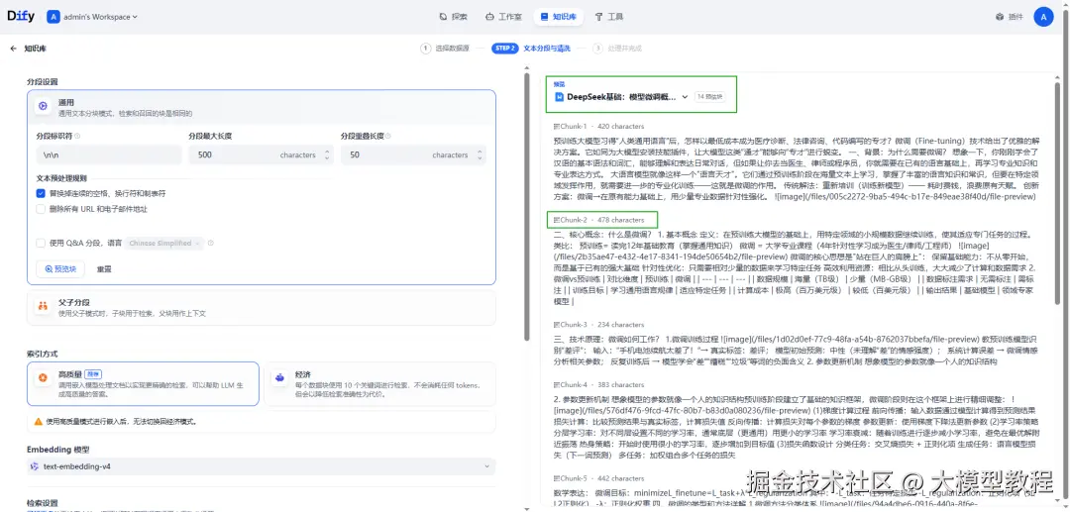Click the Embedding 模型 label
The height and width of the screenshot is (512, 1070).
pos(58,450)
